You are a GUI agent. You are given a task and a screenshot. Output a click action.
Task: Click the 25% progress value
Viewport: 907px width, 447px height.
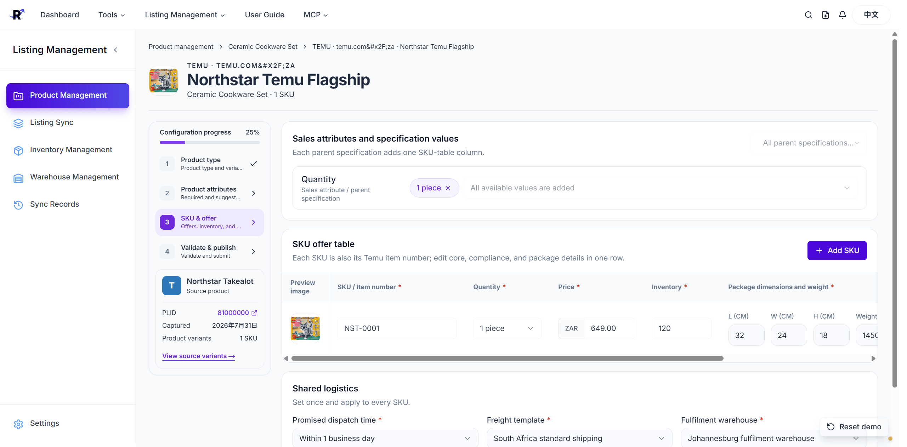click(253, 132)
